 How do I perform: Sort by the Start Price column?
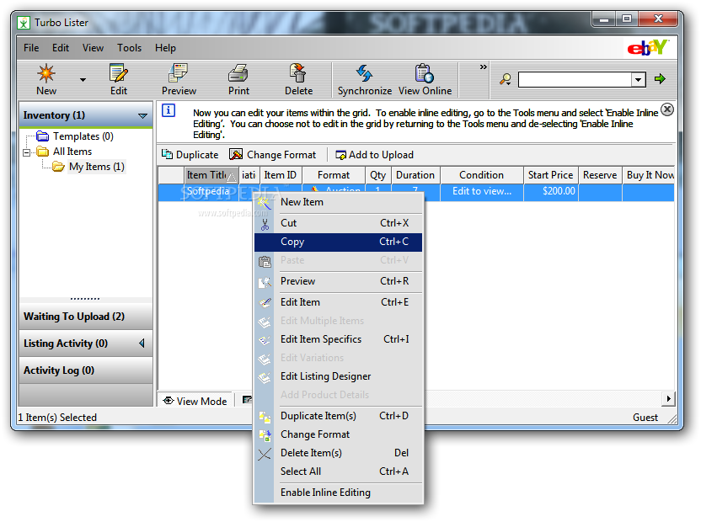[551, 175]
